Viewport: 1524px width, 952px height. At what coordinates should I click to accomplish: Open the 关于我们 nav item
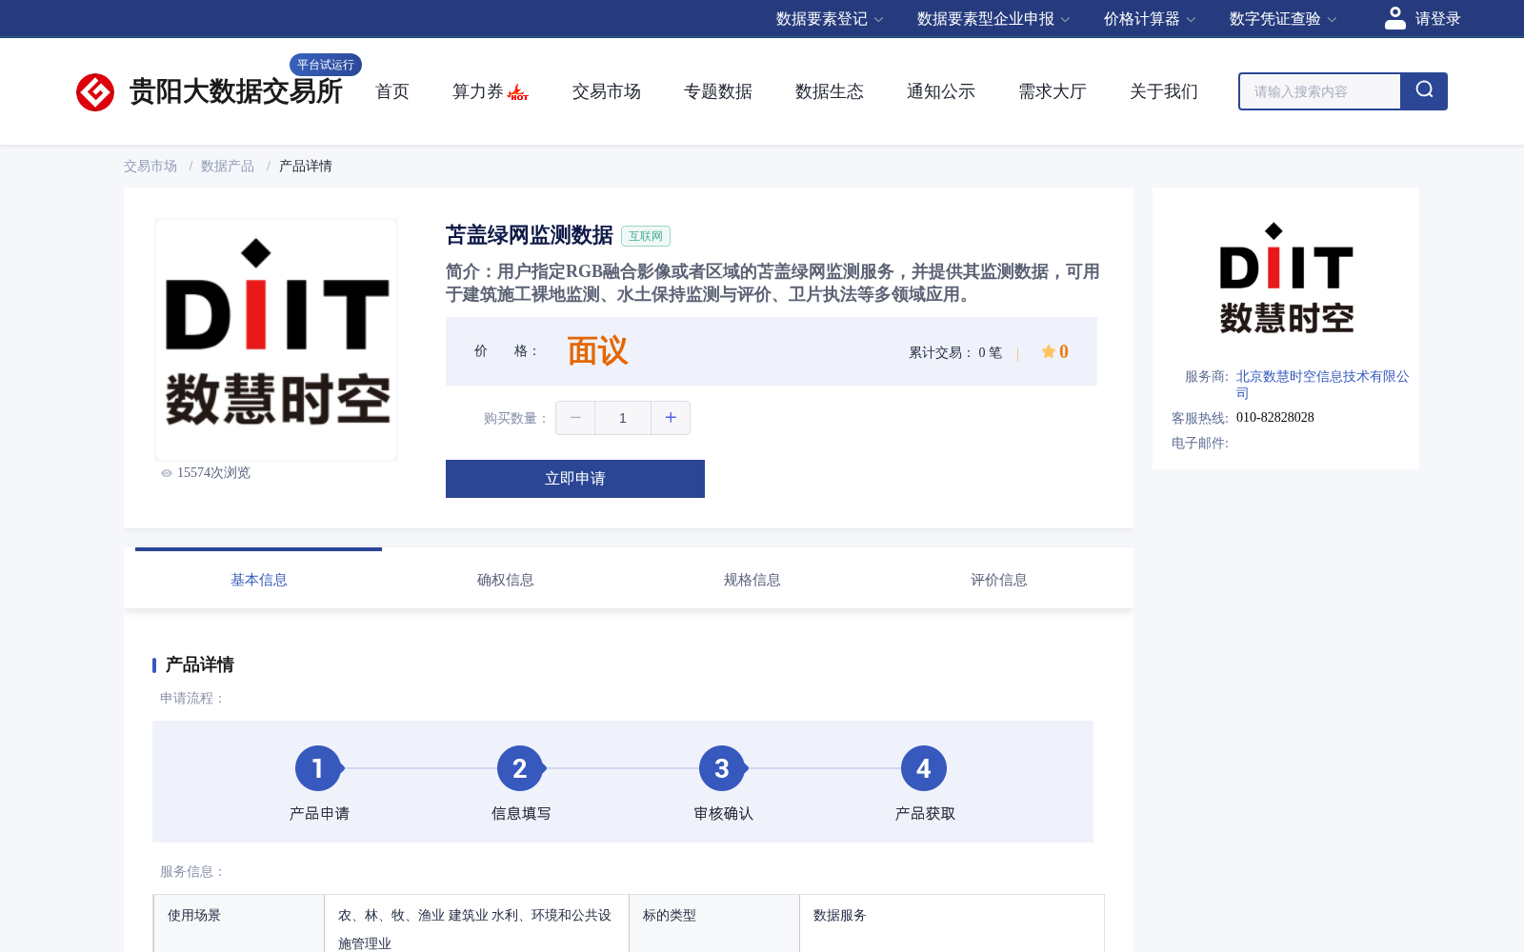point(1164,91)
